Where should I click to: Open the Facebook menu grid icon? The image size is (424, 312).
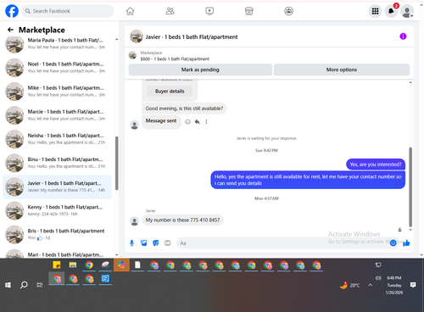tap(375, 11)
